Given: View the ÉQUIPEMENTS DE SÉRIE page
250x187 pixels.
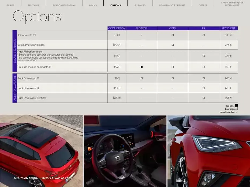Looking at the screenshot, I should coord(172,5).
